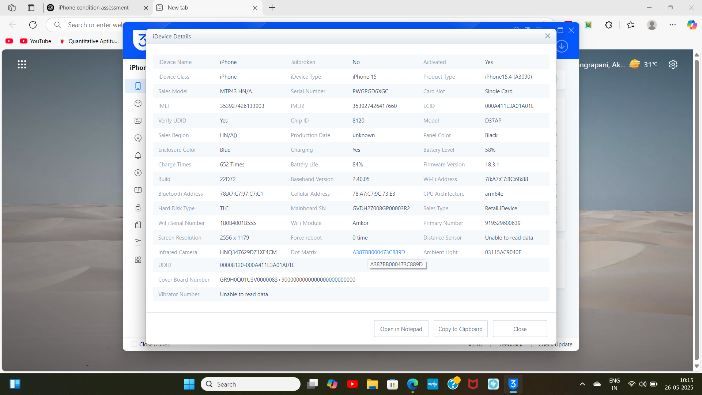Open volume control in system tray
Screen dimensions: 702x395
642,384
